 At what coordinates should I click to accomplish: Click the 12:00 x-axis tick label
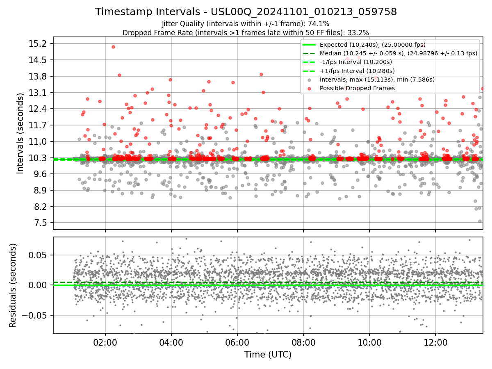(435, 343)
